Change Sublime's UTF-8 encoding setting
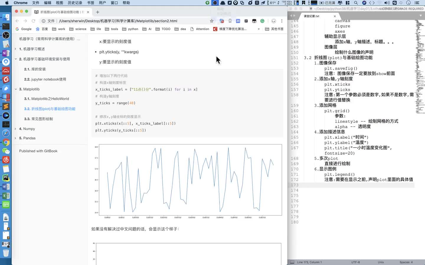Image resolution: width=425 pixels, height=265 pixels. 356,262
